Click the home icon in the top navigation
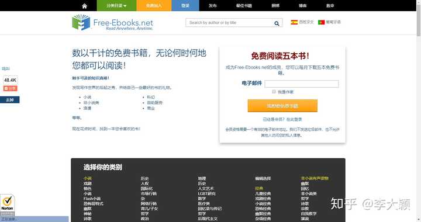The width and height of the screenshot is (421, 222). 84,6
